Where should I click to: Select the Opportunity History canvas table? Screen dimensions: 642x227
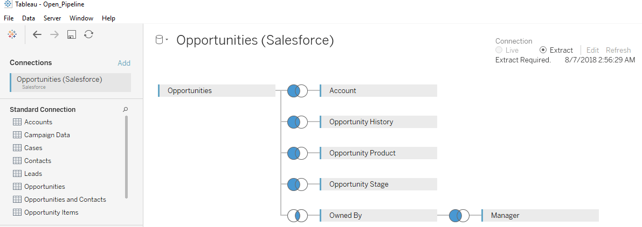click(x=378, y=122)
